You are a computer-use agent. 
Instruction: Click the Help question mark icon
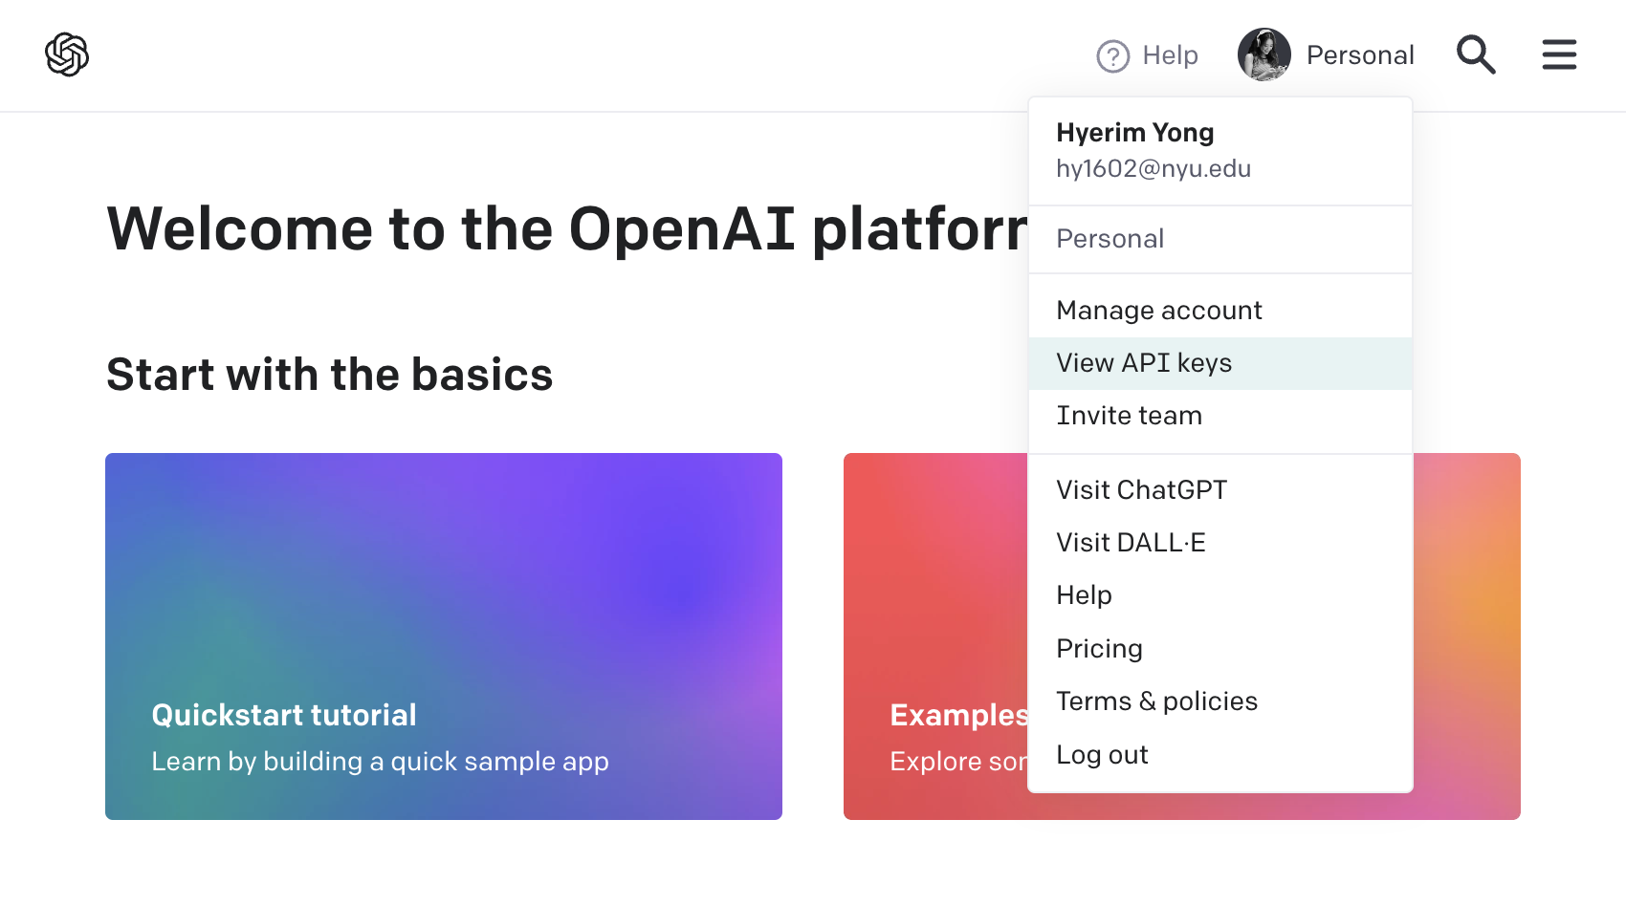pos(1112,56)
